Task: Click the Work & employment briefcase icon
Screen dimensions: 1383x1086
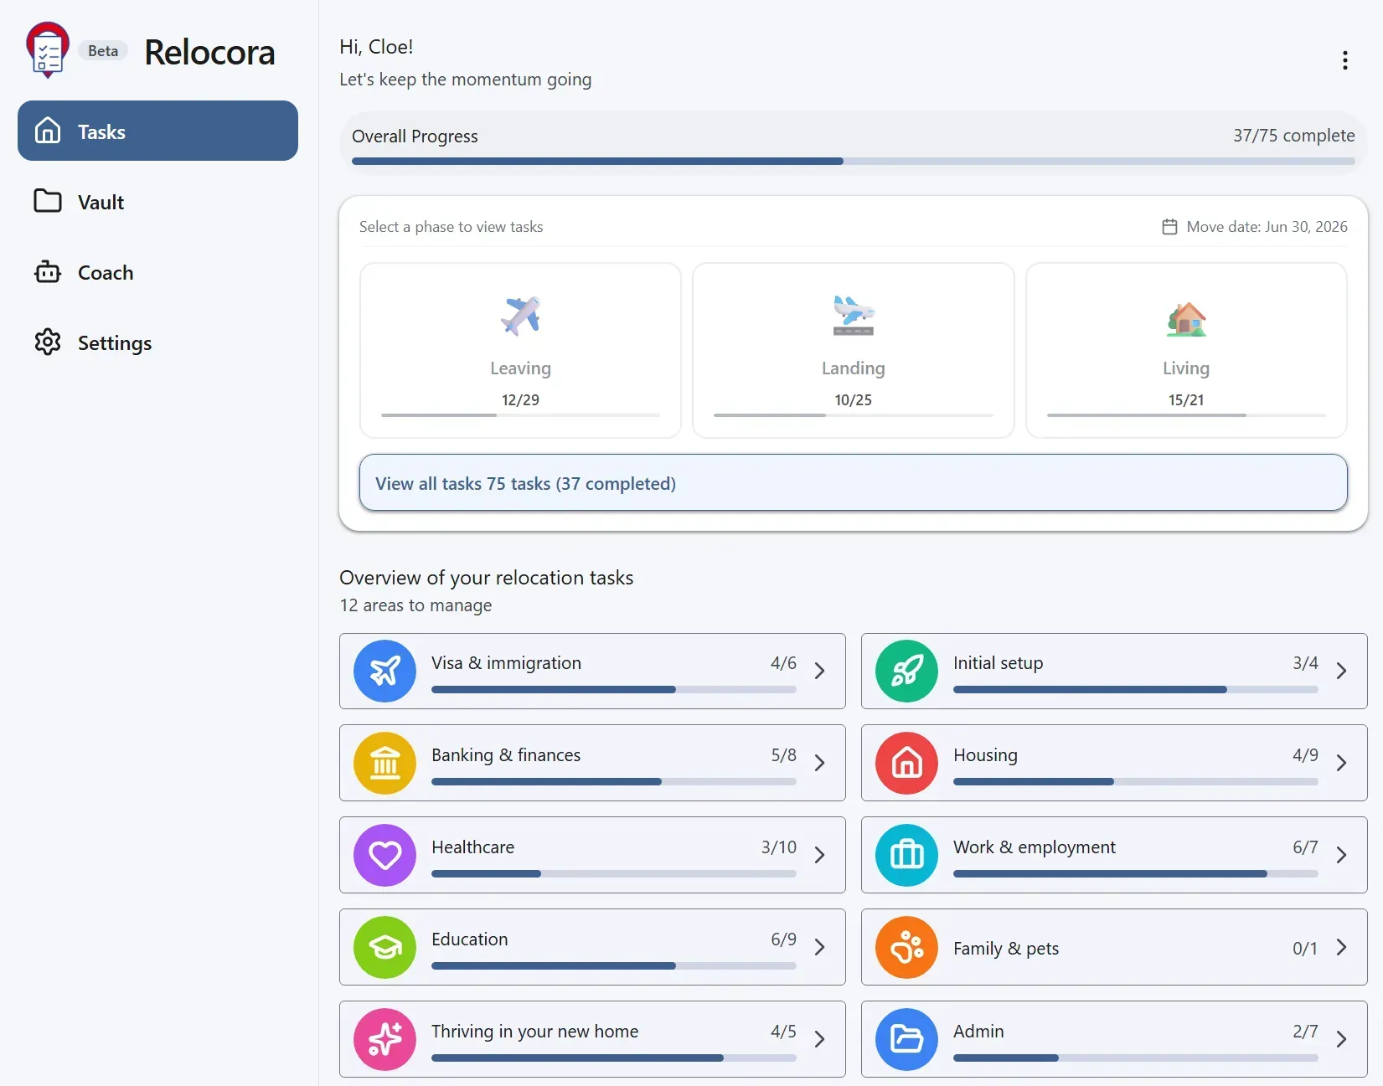Action: pos(907,855)
